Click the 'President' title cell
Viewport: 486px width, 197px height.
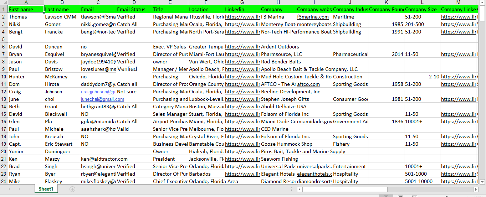coord(170,159)
